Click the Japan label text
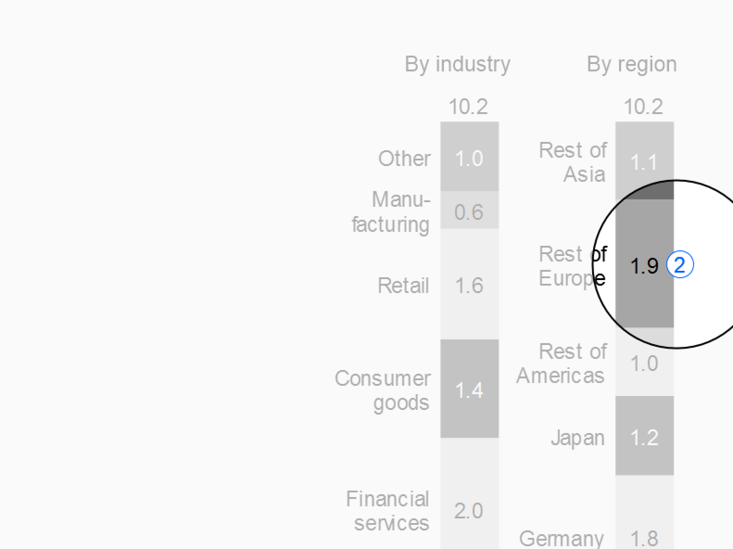The height and width of the screenshot is (549, 733). [x=578, y=438]
